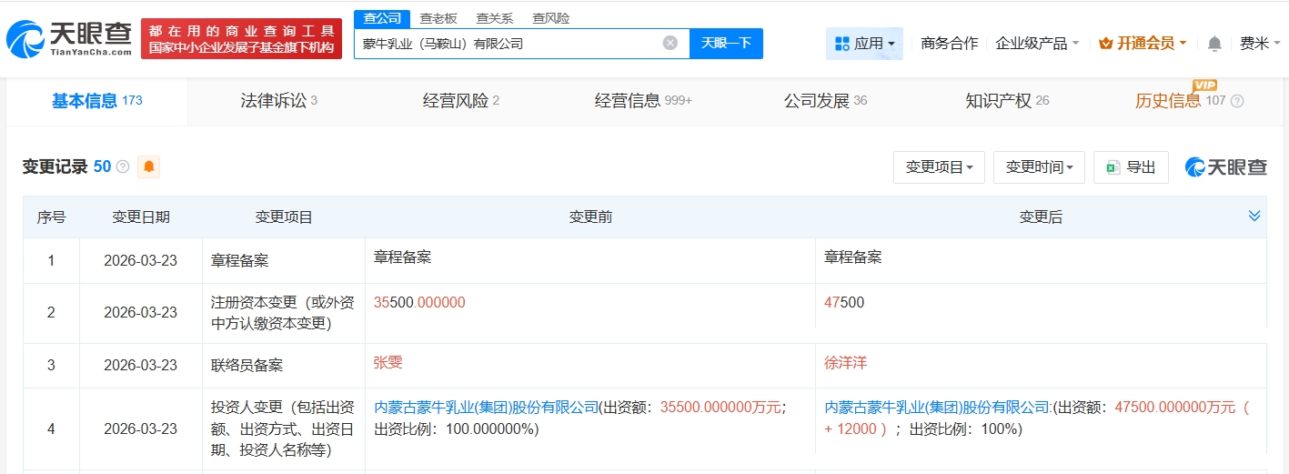This screenshot has height=474, width=1289.
Task: Click the help icon next to 变更记录 50
Action: coord(123,167)
